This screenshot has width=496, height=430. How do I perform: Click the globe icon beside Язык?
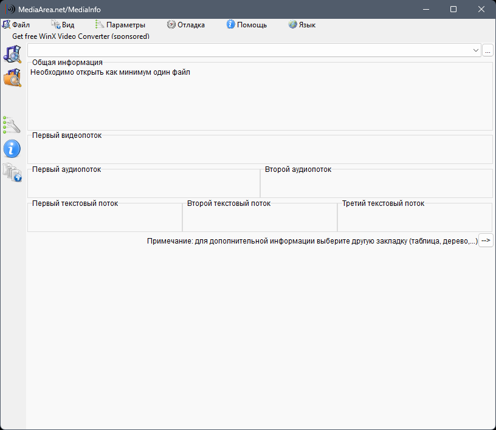coord(292,24)
